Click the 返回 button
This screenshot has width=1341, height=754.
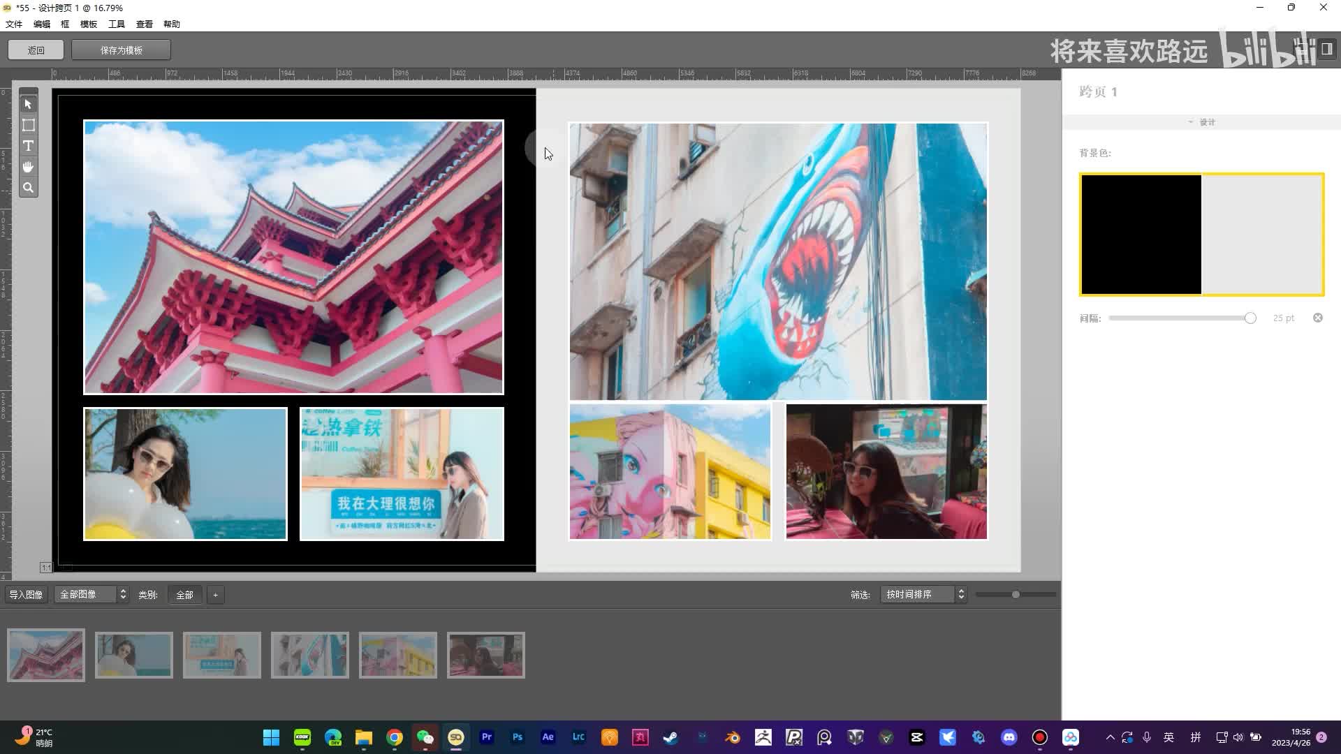[x=36, y=50]
